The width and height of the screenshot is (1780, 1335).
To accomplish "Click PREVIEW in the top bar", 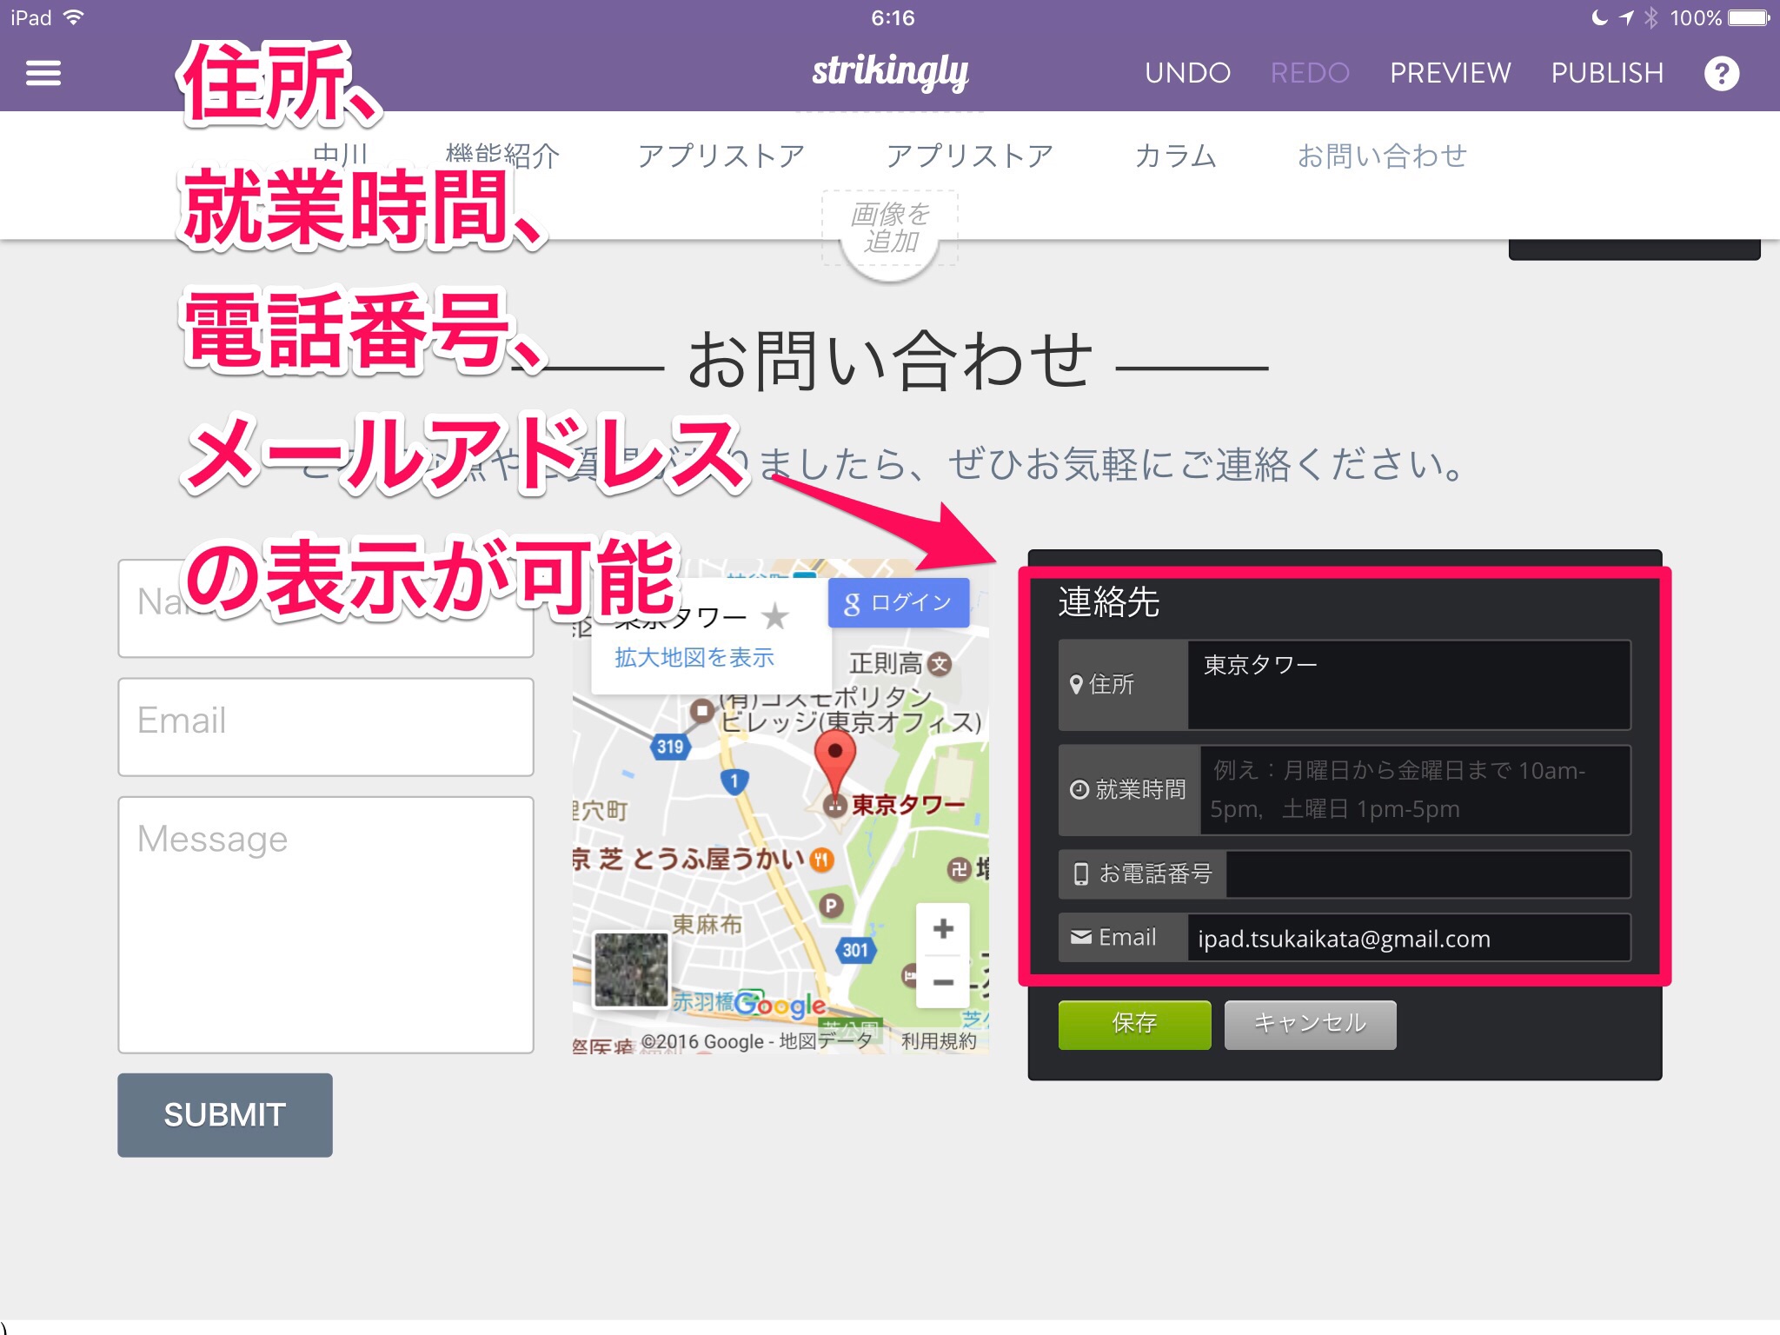I will pos(1450,73).
